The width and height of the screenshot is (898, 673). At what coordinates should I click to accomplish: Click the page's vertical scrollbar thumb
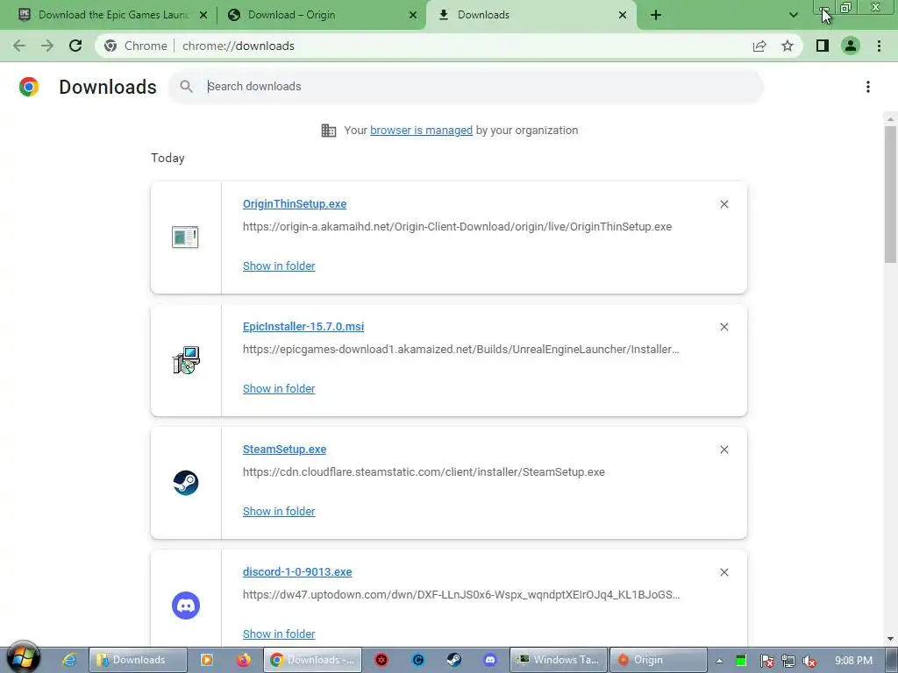pyautogui.click(x=890, y=195)
